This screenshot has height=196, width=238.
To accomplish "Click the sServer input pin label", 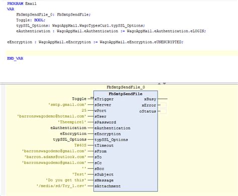I will coord(103,105).
